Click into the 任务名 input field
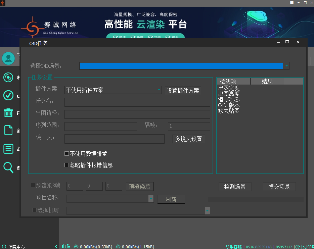314x249 pixels. point(137,102)
